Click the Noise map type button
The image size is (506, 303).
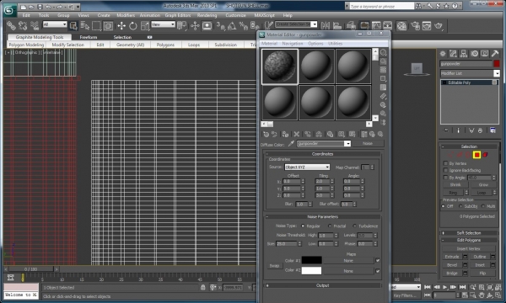(368, 144)
